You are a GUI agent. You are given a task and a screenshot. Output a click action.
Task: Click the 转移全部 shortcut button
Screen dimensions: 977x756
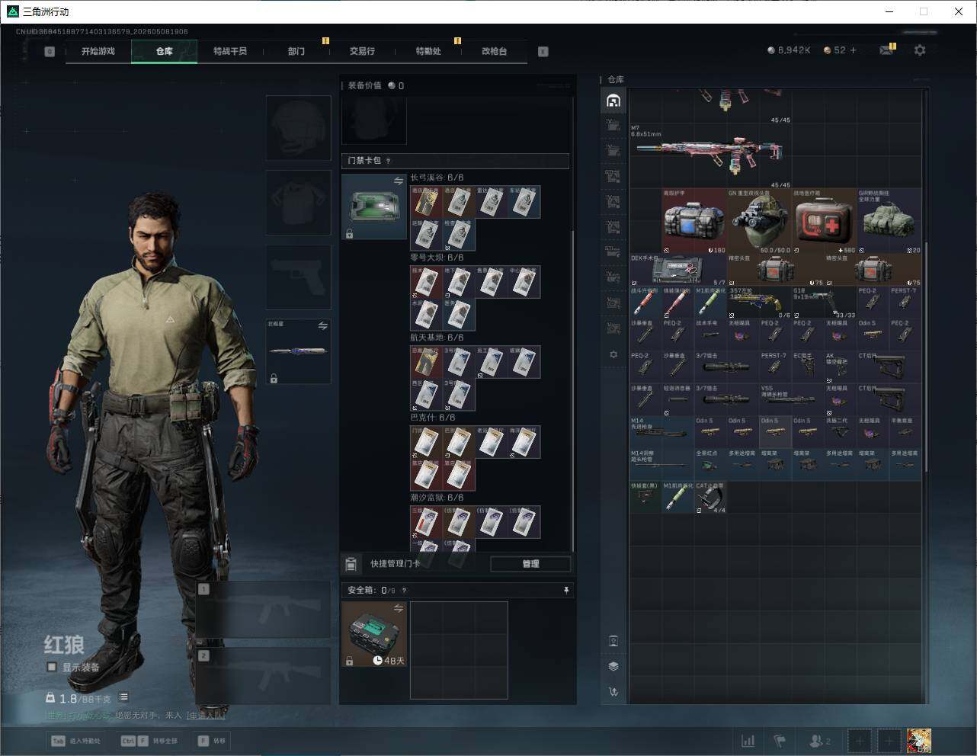tap(150, 741)
